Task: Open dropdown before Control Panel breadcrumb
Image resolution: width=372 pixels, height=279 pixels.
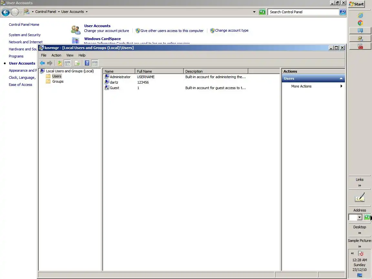Action: (x=33, y=12)
